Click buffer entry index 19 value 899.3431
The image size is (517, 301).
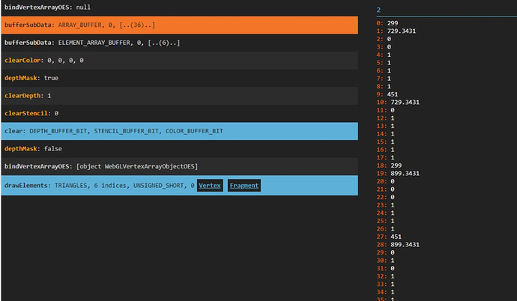point(405,173)
